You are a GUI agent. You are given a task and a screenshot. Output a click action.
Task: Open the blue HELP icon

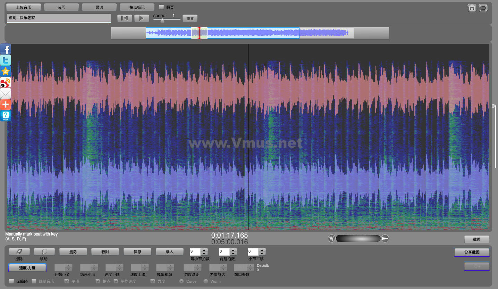tap(5, 116)
